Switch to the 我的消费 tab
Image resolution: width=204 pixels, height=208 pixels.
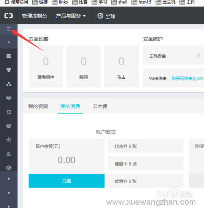70,106
